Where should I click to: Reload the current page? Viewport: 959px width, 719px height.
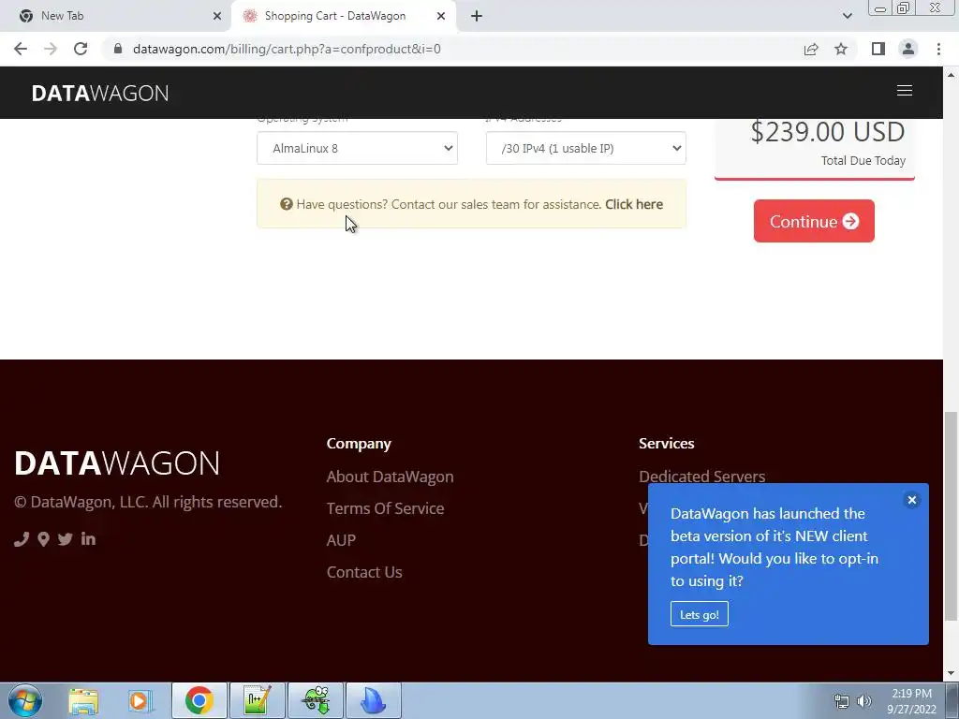[81, 49]
